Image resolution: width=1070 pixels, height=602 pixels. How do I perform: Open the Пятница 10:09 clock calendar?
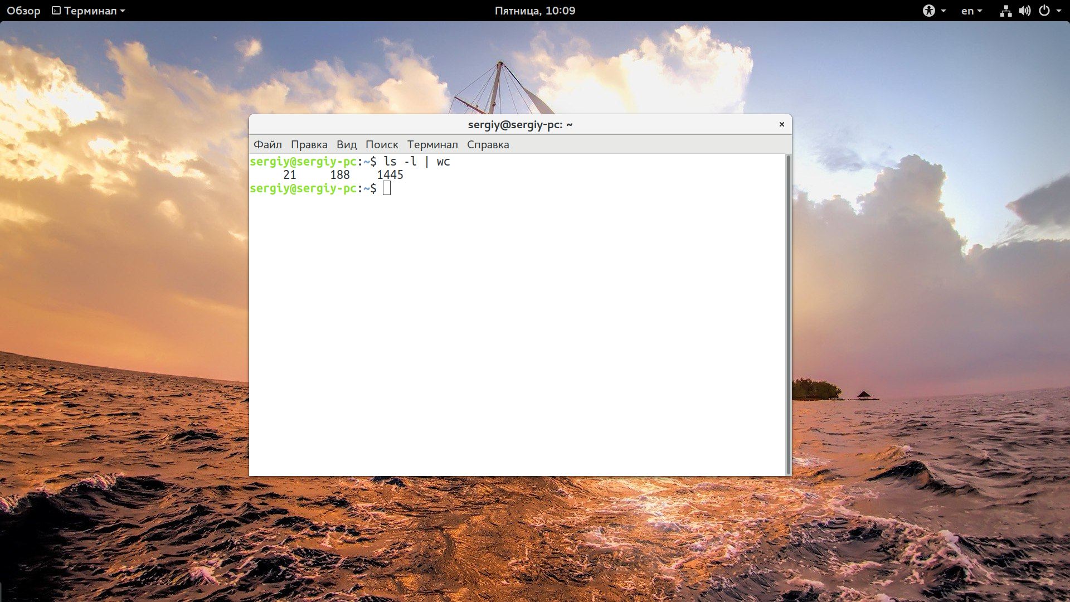point(534,11)
